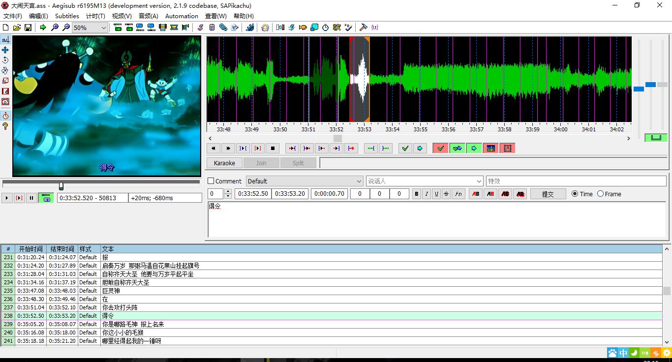Screen dimensions: 672x362
Task: Click the audio volume slider
Action: point(662,85)
